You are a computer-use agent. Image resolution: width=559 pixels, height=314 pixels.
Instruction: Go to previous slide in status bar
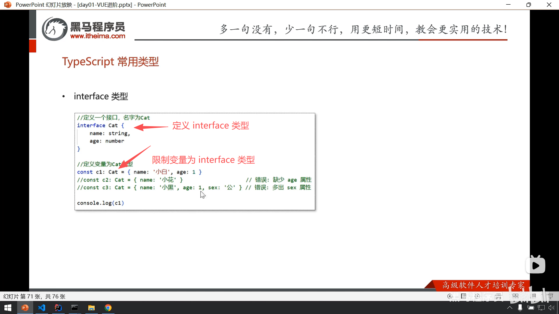coord(450,296)
